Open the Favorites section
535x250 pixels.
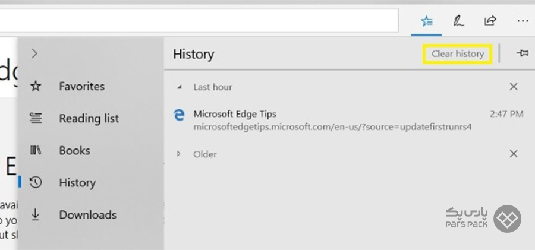(82, 86)
